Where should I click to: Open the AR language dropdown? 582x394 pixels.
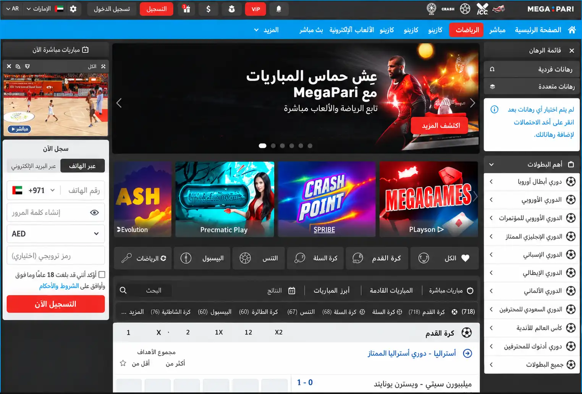click(x=12, y=9)
